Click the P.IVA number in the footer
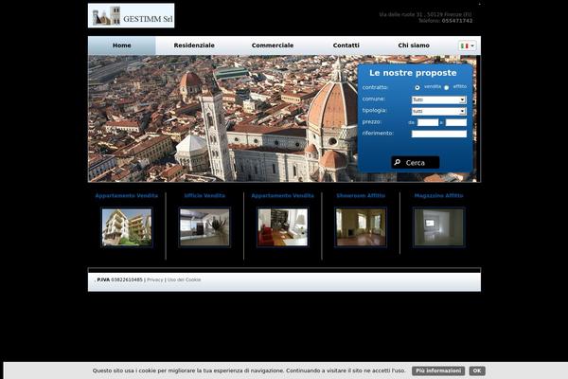 127,280
